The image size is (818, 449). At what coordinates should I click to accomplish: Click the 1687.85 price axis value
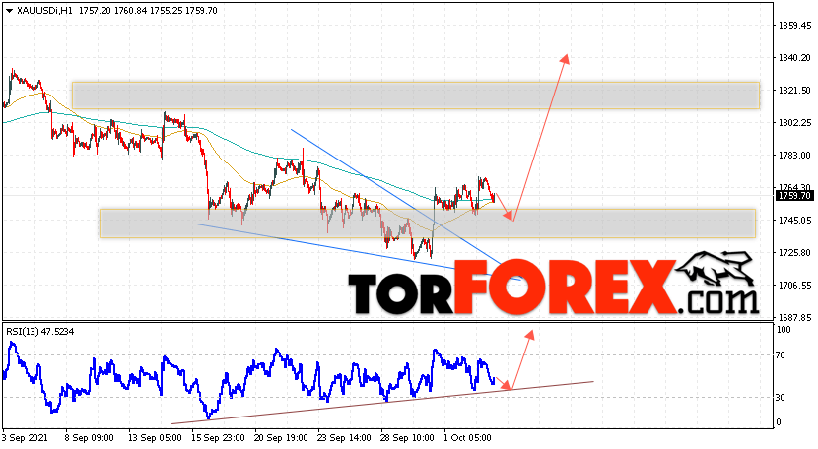click(794, 318)
